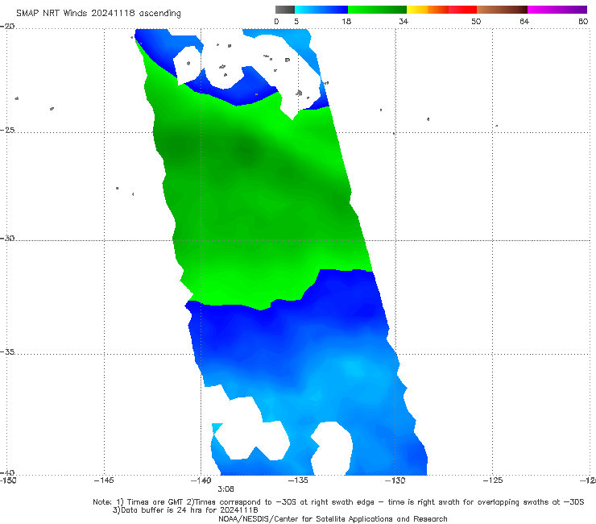
Task: Click the green 18-34 segment of the color bar
Action: pos(377,10)
